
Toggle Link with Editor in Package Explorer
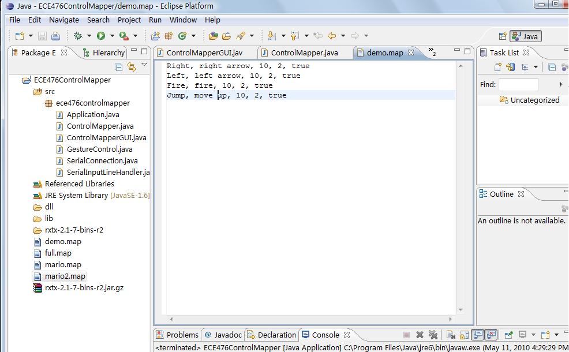point(132,67)
